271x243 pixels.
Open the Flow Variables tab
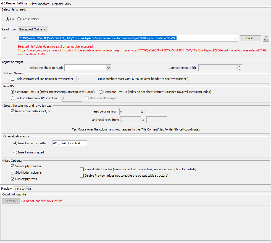(x=40, y=4)
